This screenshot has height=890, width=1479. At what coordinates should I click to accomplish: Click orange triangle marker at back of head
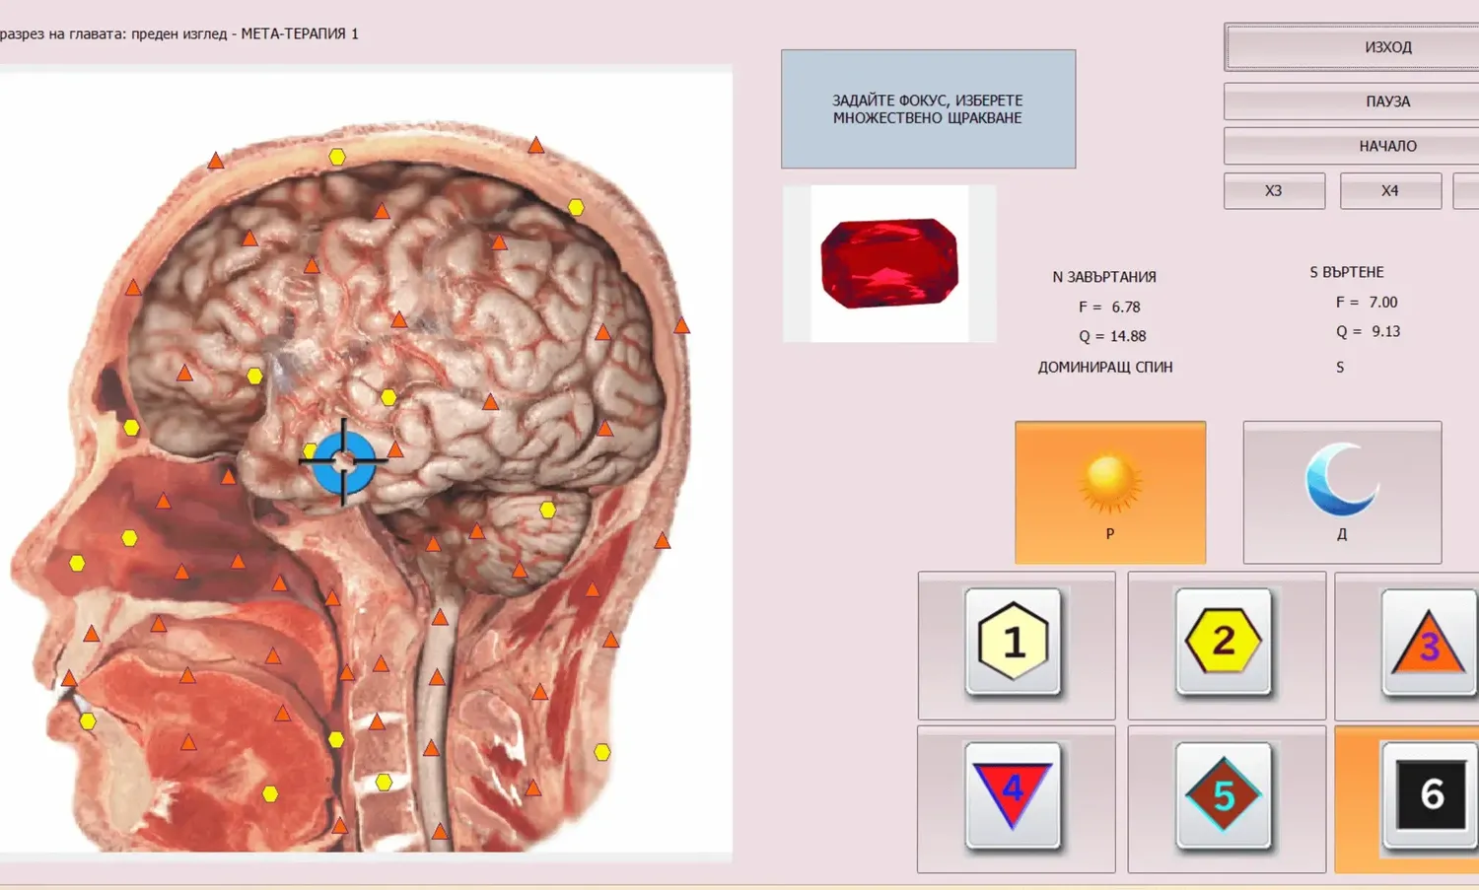point(681,325)
